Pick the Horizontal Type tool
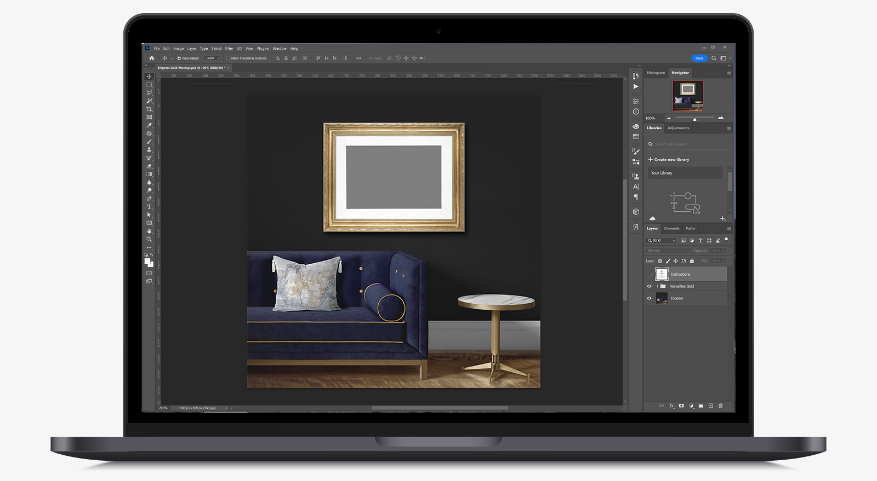This screenshot has height=481, width=877. coord(149,207)
